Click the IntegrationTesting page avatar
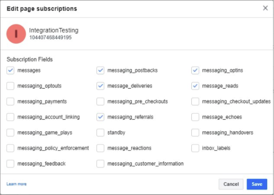 point(16,34)
